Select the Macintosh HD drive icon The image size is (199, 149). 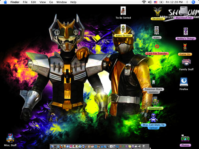184,11
